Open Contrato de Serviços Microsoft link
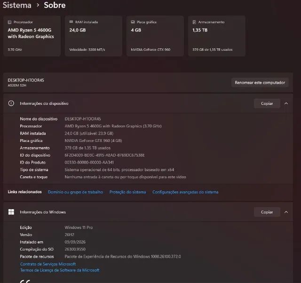The height and width of the screenshot is (283, 301). click(x=48, y=264)
